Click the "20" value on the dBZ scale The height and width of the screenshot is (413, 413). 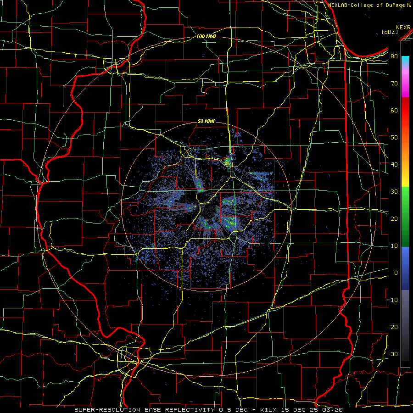394,218
